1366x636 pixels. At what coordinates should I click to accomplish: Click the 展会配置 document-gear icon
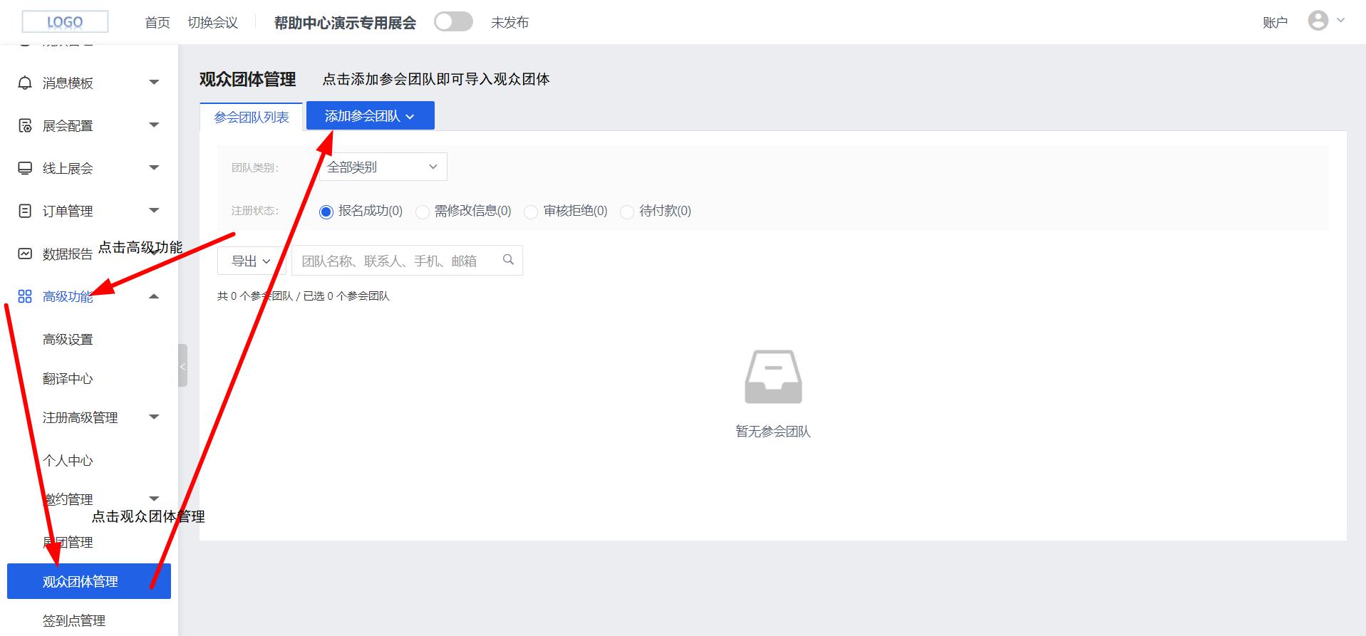[x=25, y=126]
